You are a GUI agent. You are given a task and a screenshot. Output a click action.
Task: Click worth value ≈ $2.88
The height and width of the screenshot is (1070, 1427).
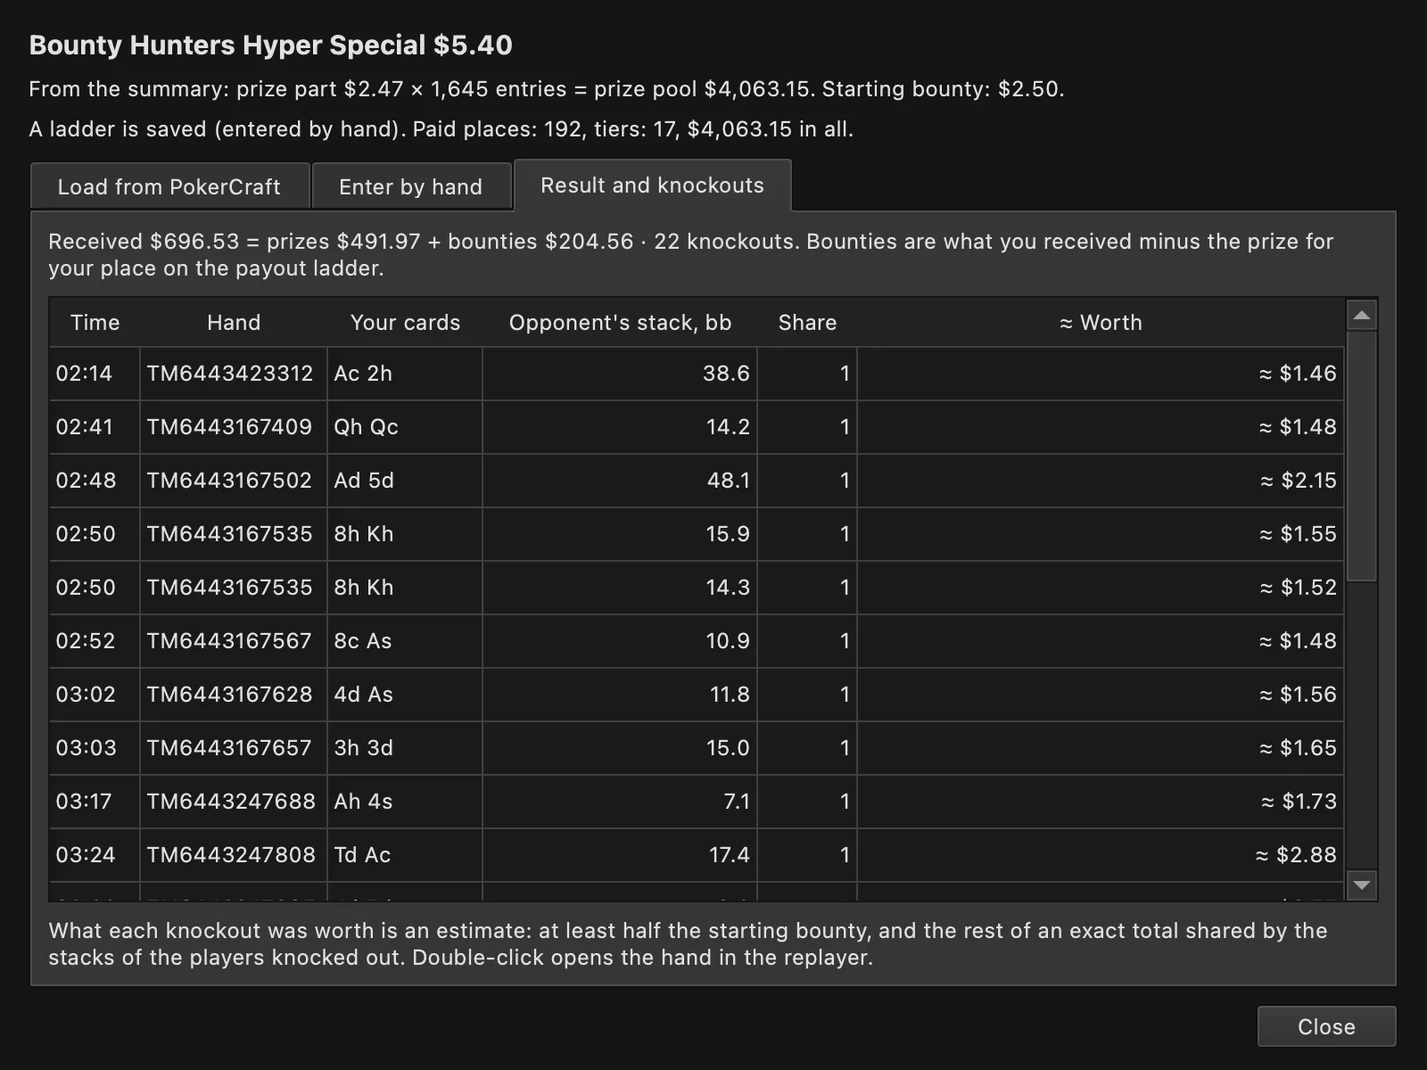point(1101,855)
